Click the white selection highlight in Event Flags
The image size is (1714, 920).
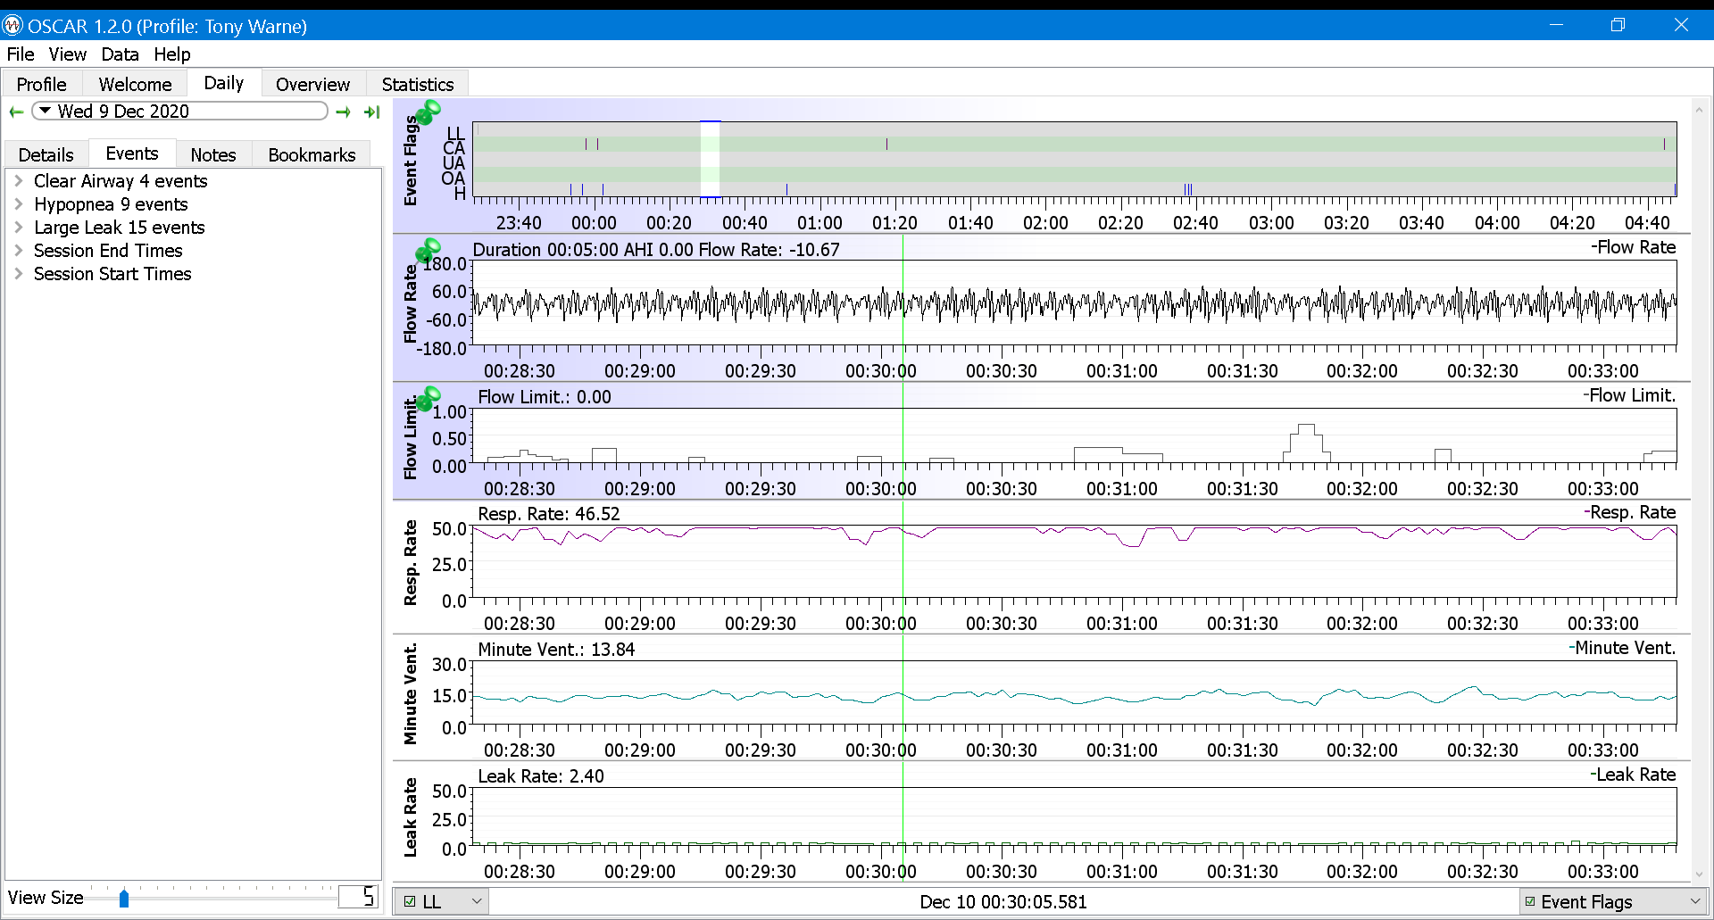pos(710,159)
